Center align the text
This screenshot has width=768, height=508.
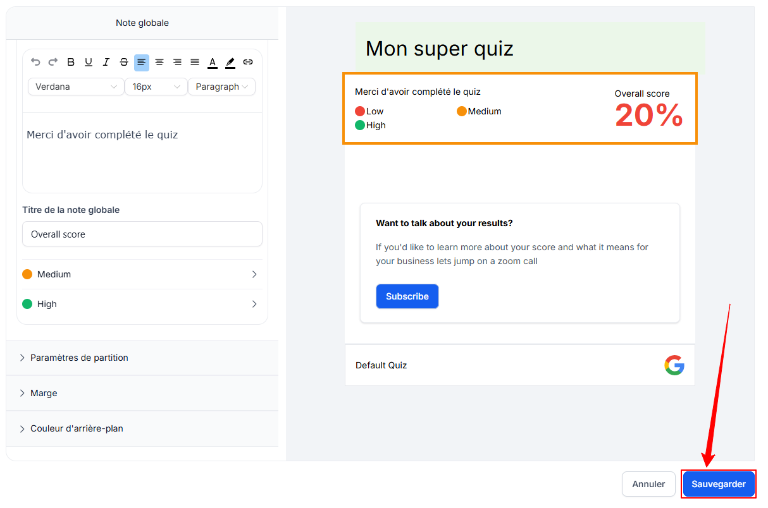[x=159, y=62]
